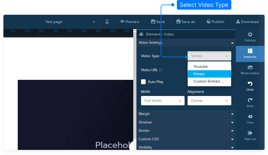This screenshot has width=268, height=155.
Task: Undo the last action
Action: click(x=250, y=86)
